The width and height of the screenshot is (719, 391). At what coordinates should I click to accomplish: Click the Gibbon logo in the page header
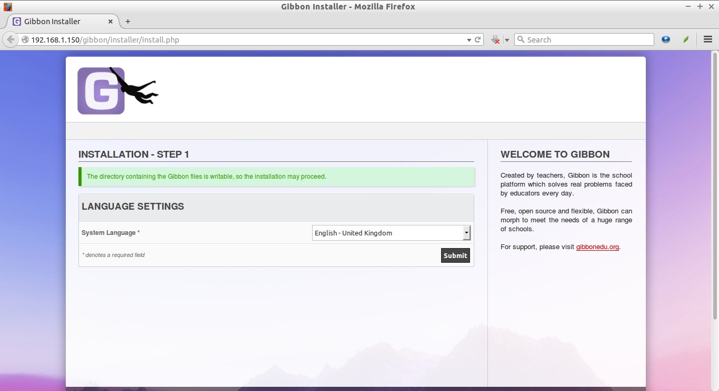118,90
